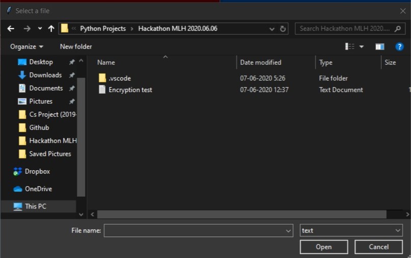Click the pin icon next to Desktop
The height and width of the screenshot is (258, 411).
coord(71,62)
